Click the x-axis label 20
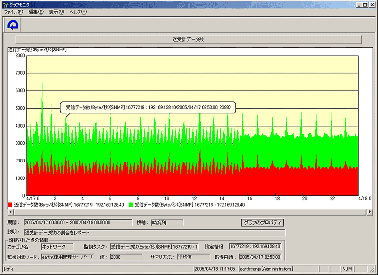378x275 pixels. click(x=305, y=199)
